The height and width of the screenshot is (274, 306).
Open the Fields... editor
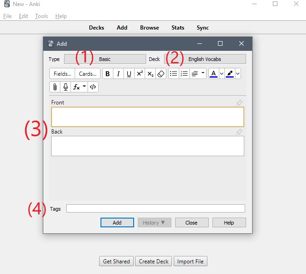coord(62,74)
